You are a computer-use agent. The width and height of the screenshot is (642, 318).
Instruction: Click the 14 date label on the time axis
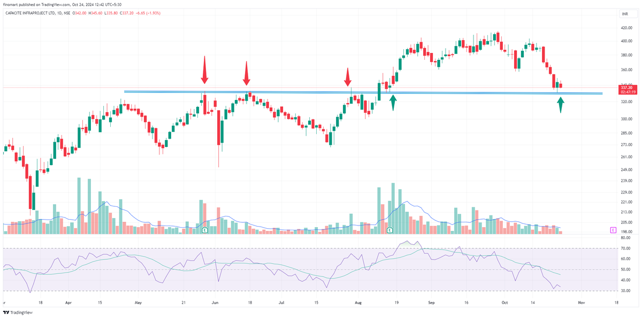534,302
